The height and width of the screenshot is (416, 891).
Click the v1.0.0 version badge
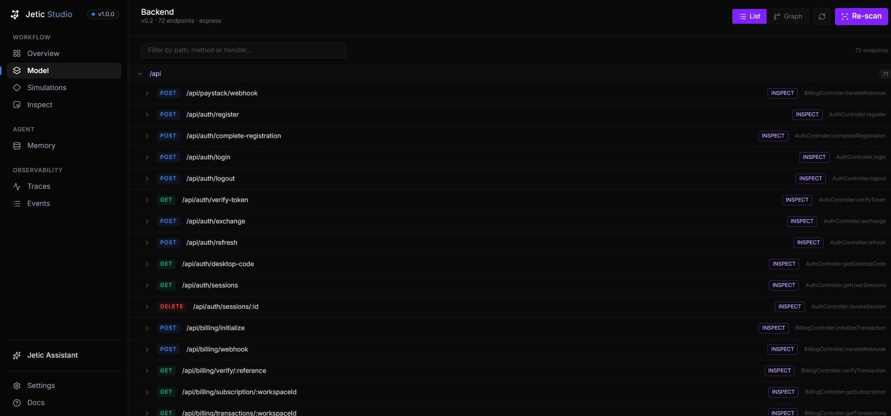(103, 14)
